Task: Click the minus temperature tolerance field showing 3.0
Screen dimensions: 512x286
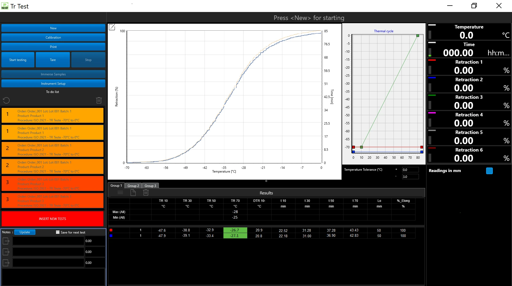Action: pos(410,177)
